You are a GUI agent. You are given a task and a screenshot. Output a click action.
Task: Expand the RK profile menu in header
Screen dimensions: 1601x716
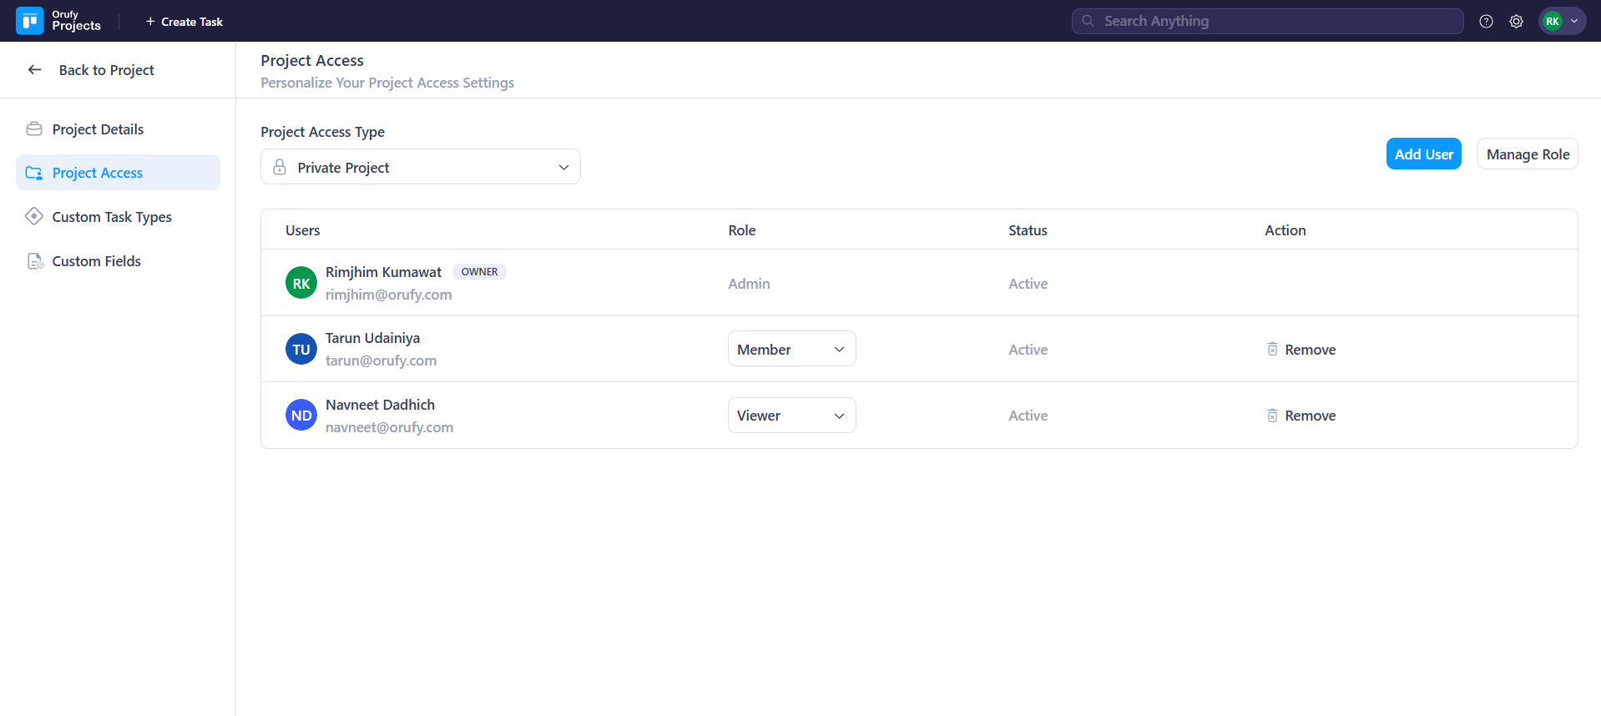pos(1562,22)
